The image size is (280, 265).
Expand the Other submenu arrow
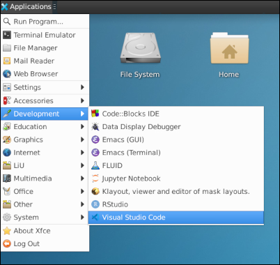[82, 204]
